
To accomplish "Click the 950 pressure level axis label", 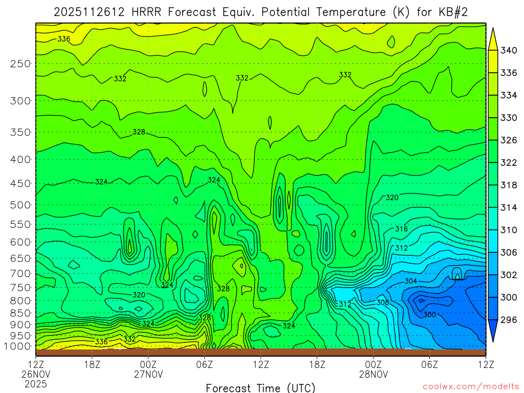I will 20,336.
